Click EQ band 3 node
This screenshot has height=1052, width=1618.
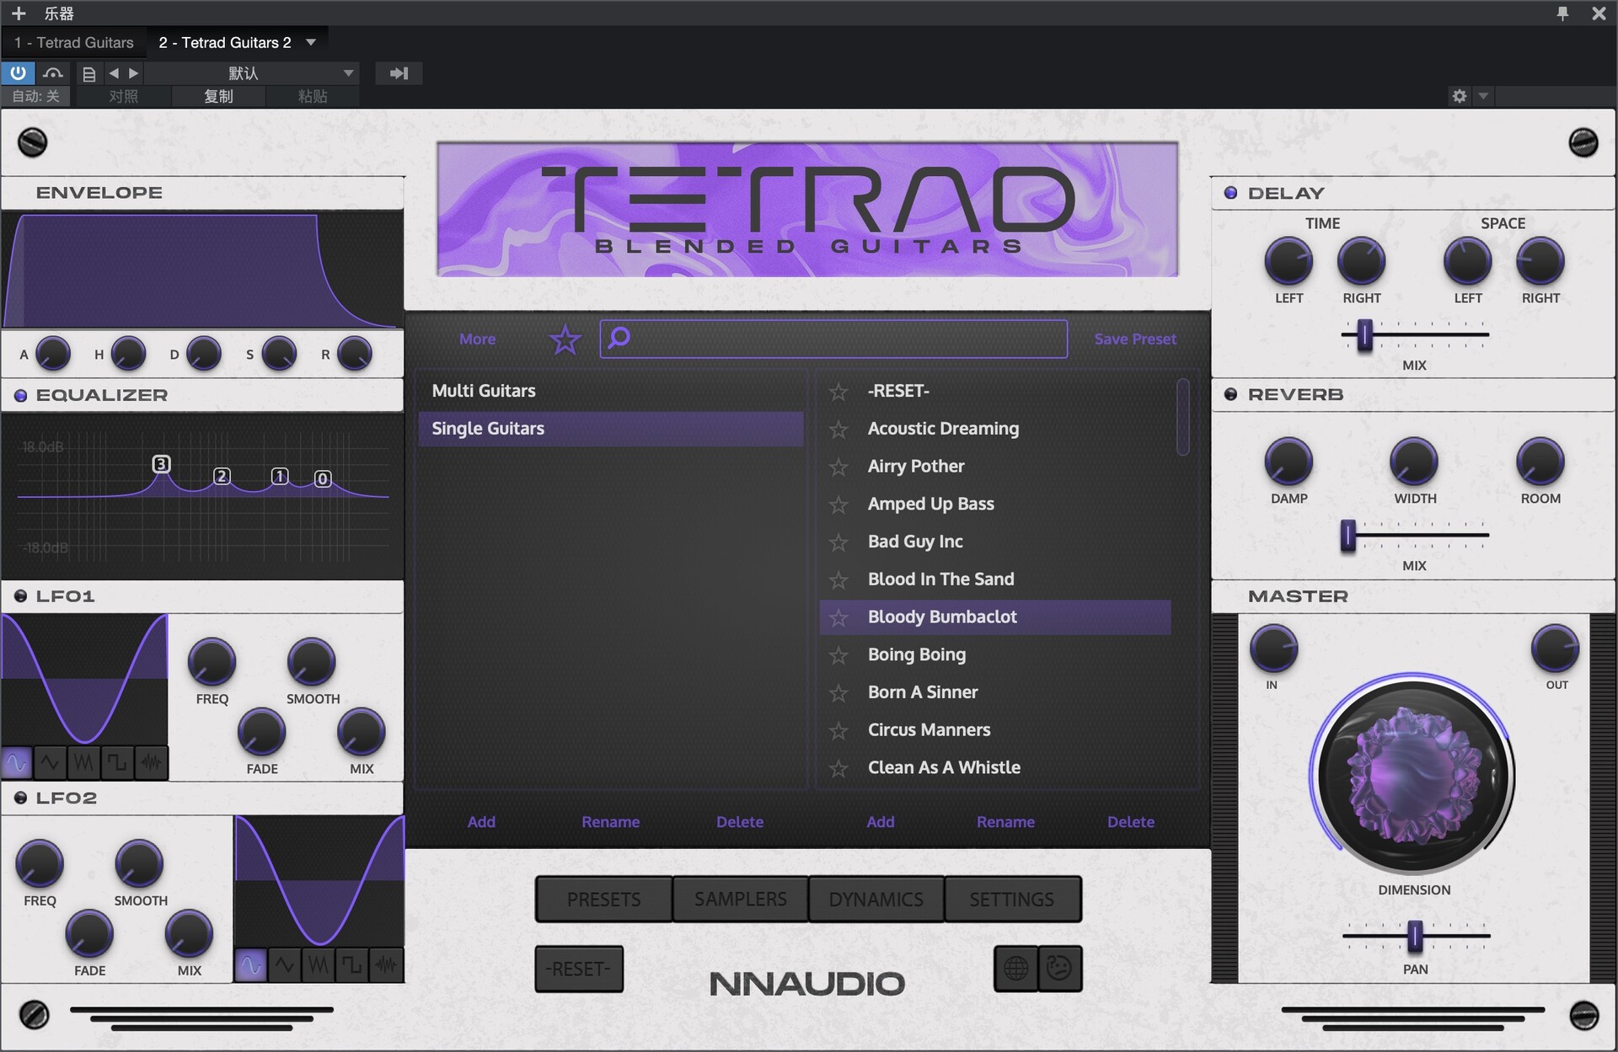161,464
